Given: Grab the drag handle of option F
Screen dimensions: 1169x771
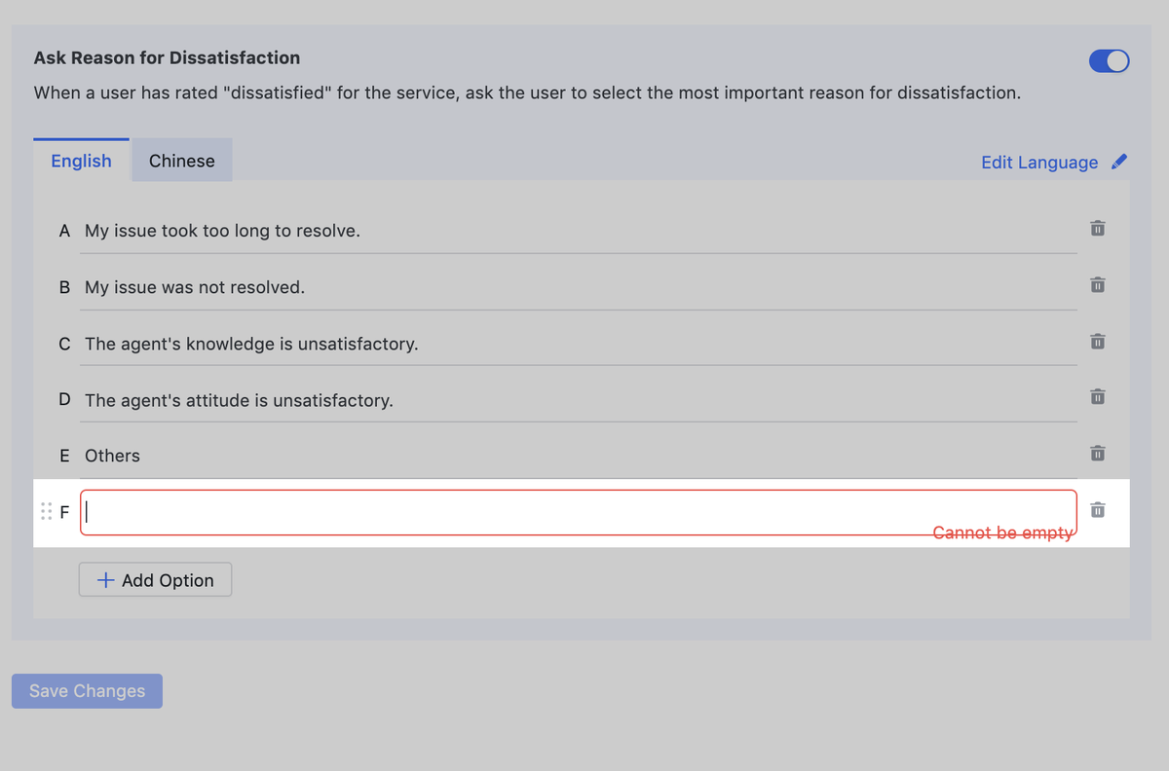Looking at the screenshot, I should tap(46, 511).
